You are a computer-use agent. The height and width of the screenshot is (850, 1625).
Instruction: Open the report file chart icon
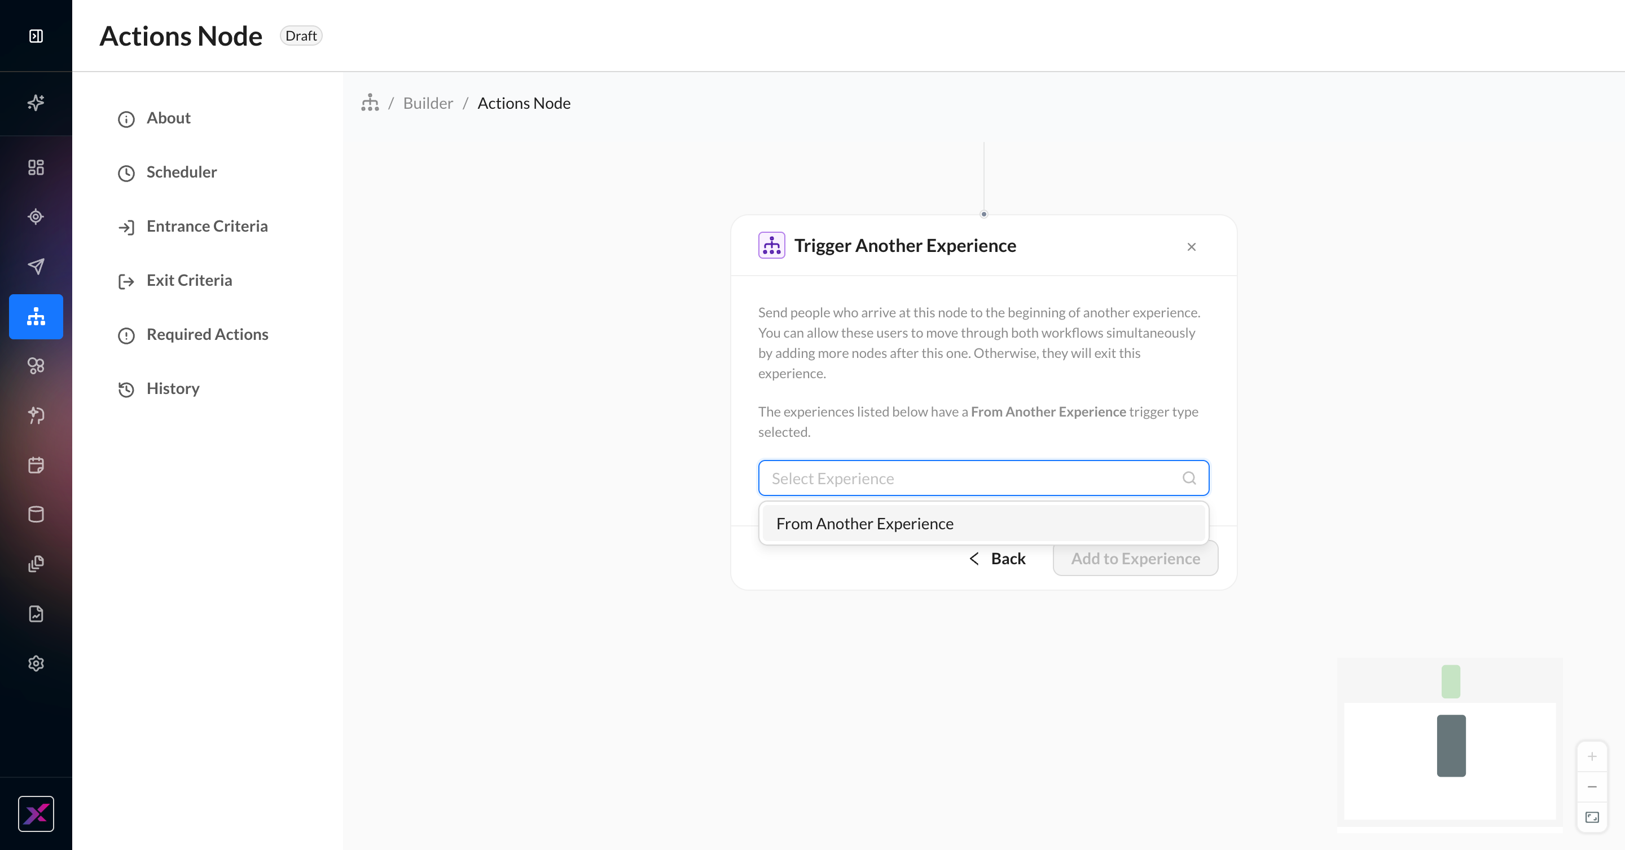click(36, 614)
